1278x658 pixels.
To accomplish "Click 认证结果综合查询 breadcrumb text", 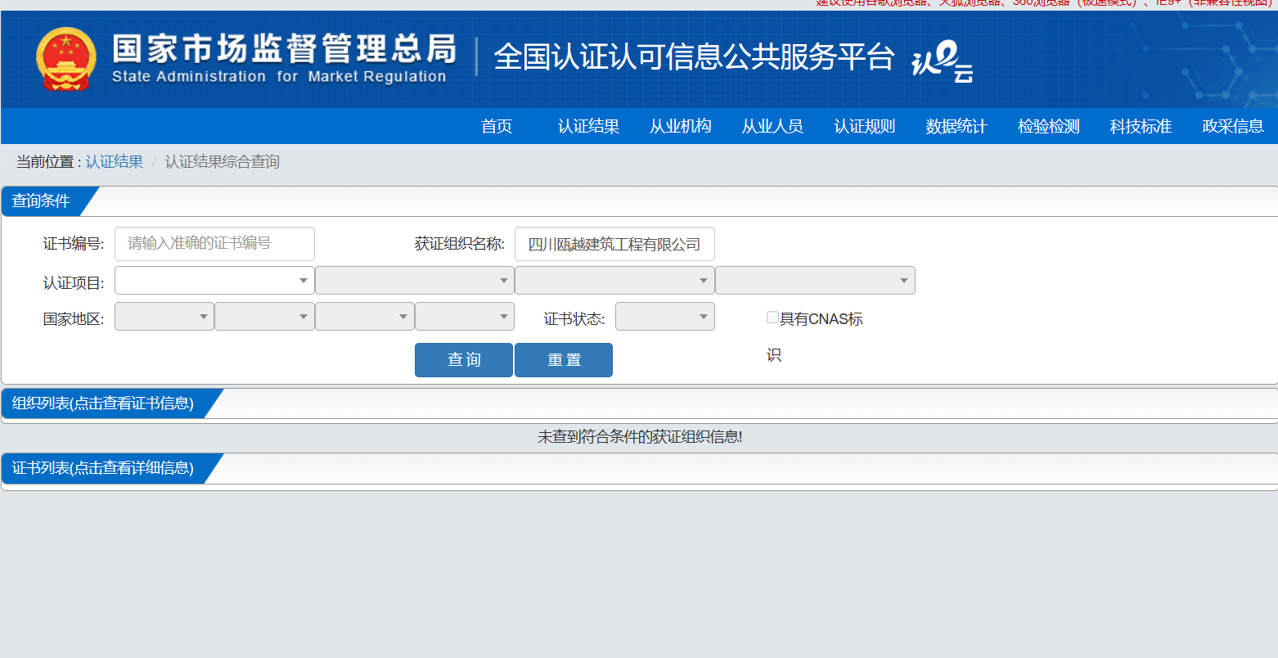I will [x=223, y=162].
